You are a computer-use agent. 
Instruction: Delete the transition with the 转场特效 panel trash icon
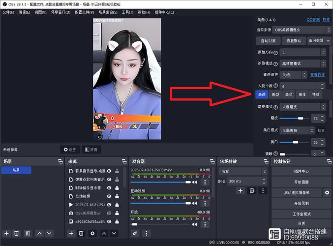252,190
